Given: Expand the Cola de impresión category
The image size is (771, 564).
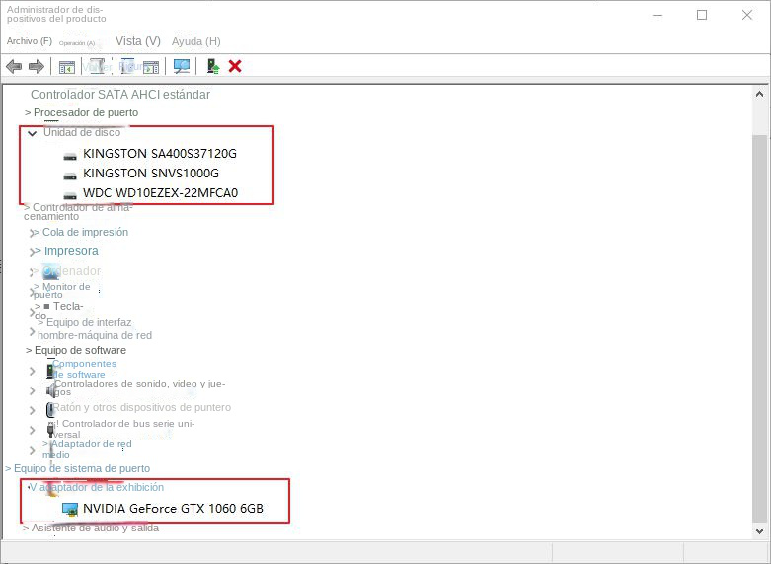Looking at the screenshot, I should [x=34, y=233].
